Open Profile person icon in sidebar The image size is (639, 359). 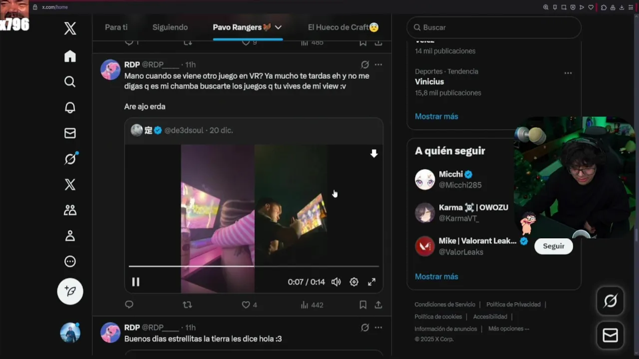tap(70, 236)
